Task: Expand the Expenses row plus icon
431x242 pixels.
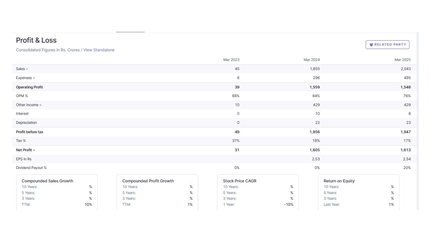Action: pyautogui.click(x=34, y=78)
